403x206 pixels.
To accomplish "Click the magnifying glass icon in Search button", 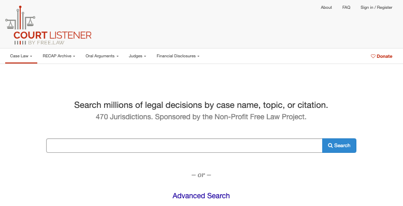I will click(330, 146).
